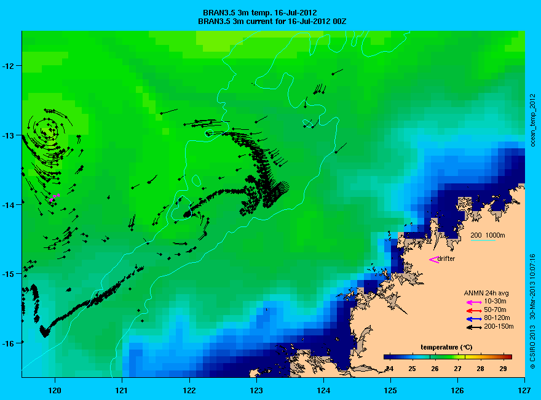The height and width of the screenshot is (400, 541).
Task: Click the 'drifter' legend label
Action: coord(446,258)
